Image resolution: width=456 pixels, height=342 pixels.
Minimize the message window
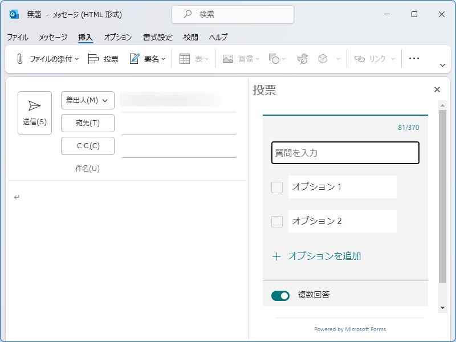click(x=387, y=14)
